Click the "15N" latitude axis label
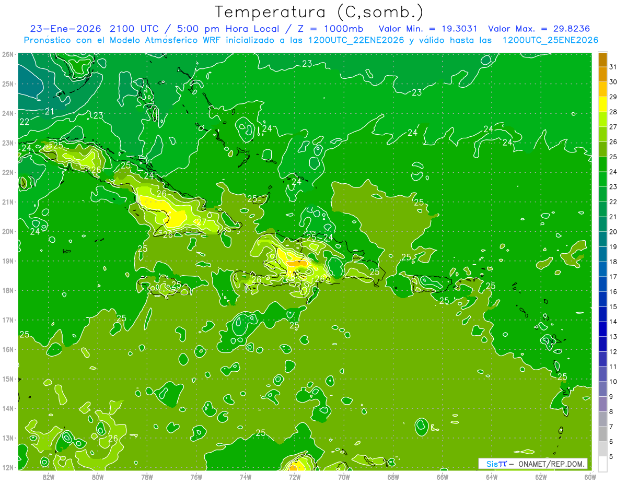Viewport: 627px width, 484px height. (7, 379)
